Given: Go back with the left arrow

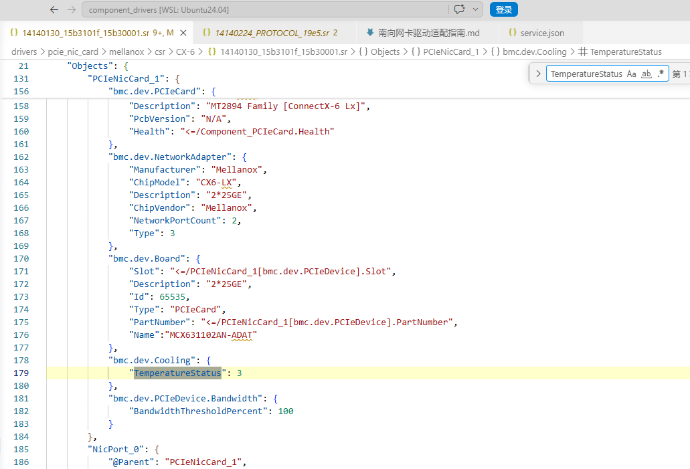Looking at the screenshot, I should pos(54,9).
